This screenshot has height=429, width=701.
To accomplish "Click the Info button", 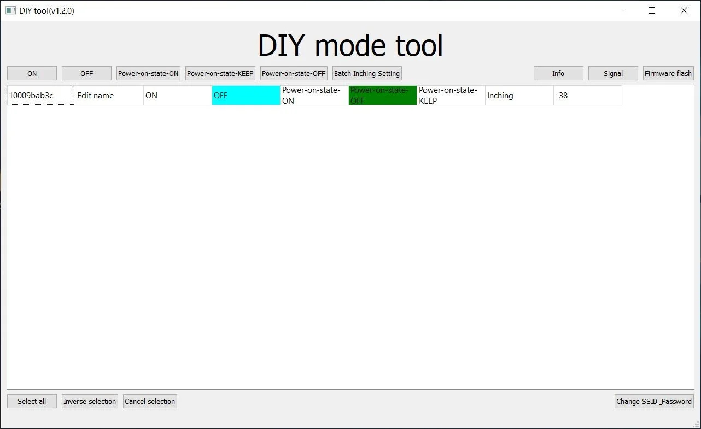I will point(558,73).
